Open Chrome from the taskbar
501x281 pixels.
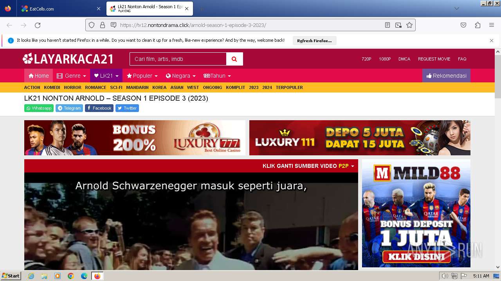tap(71, 276)
